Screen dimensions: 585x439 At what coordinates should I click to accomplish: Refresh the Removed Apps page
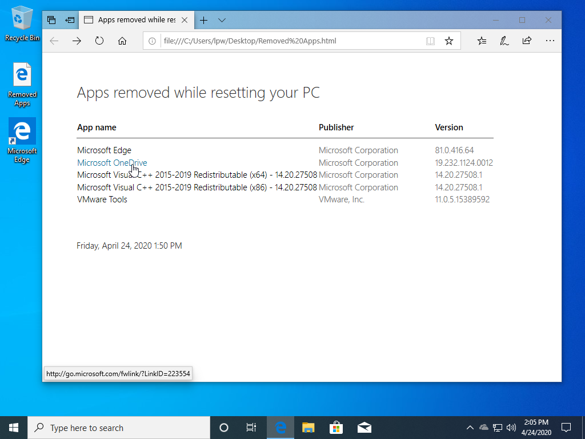99,41
